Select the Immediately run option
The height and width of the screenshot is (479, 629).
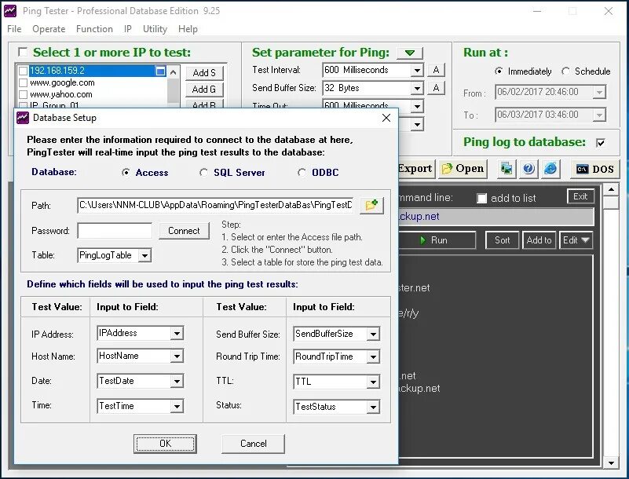(499, 71)
